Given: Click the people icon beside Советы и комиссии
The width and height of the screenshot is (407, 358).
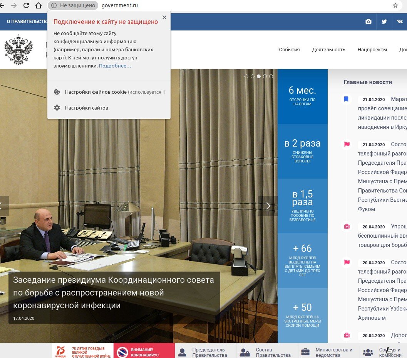Looking at the screenshot, I should [368, 351].
